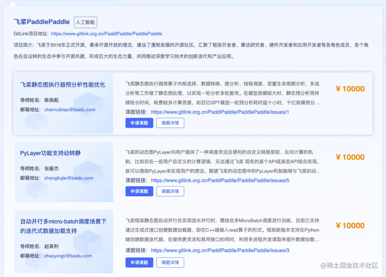Email mentor zhangliujie@baidu.com
The width and height of the screenshot is (386, 277).
69,178
